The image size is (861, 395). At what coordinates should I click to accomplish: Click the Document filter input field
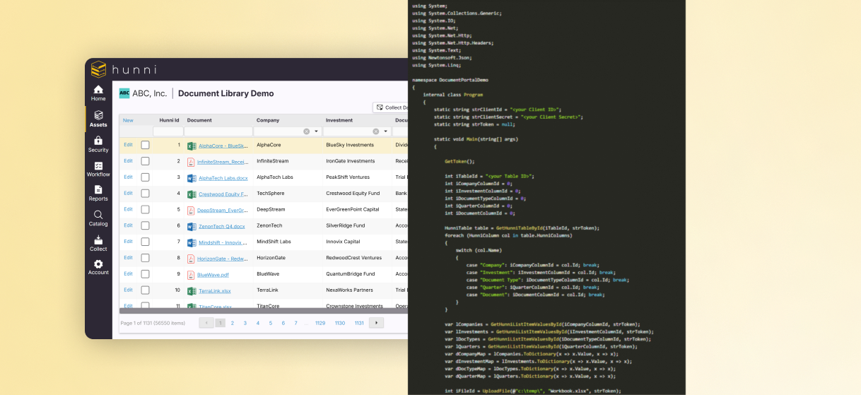218,131
